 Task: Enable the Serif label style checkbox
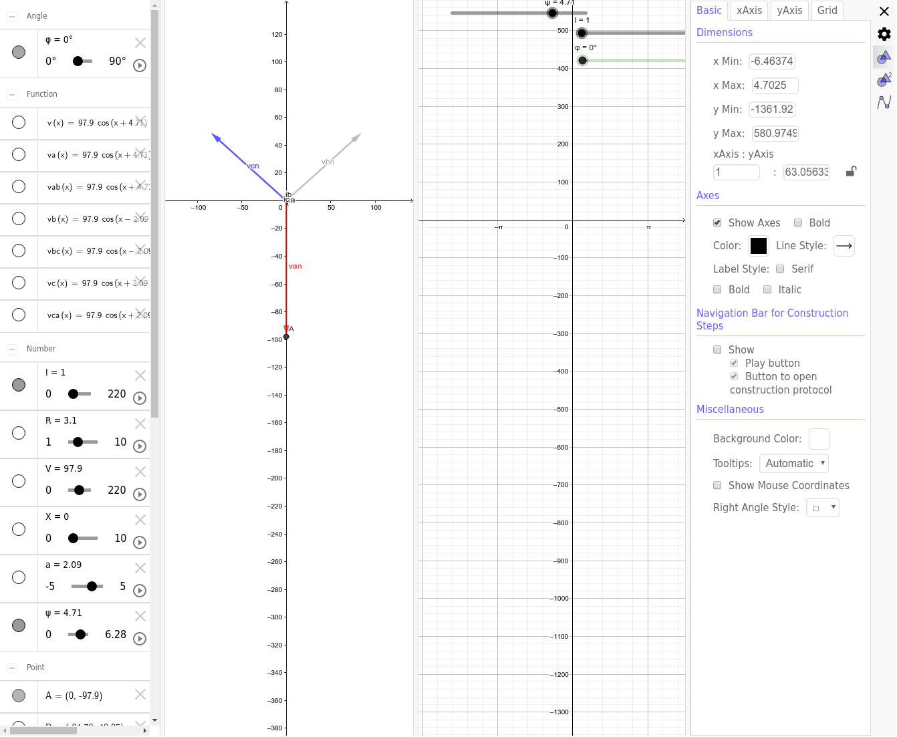tap(780, 269)
